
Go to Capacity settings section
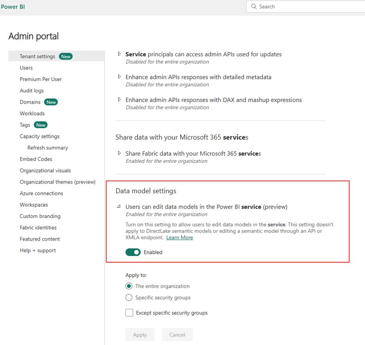pos(40,136)
